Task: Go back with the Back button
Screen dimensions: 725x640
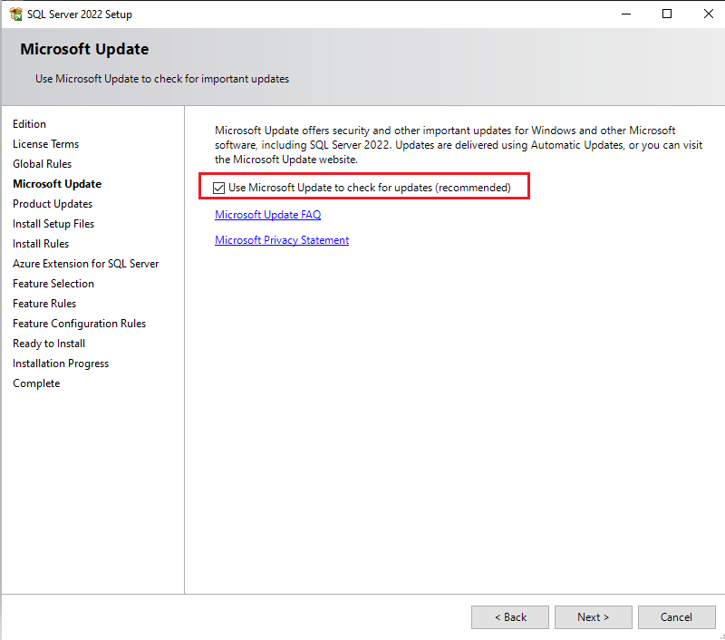Action: pyautogui.click(x=509, y=617)
